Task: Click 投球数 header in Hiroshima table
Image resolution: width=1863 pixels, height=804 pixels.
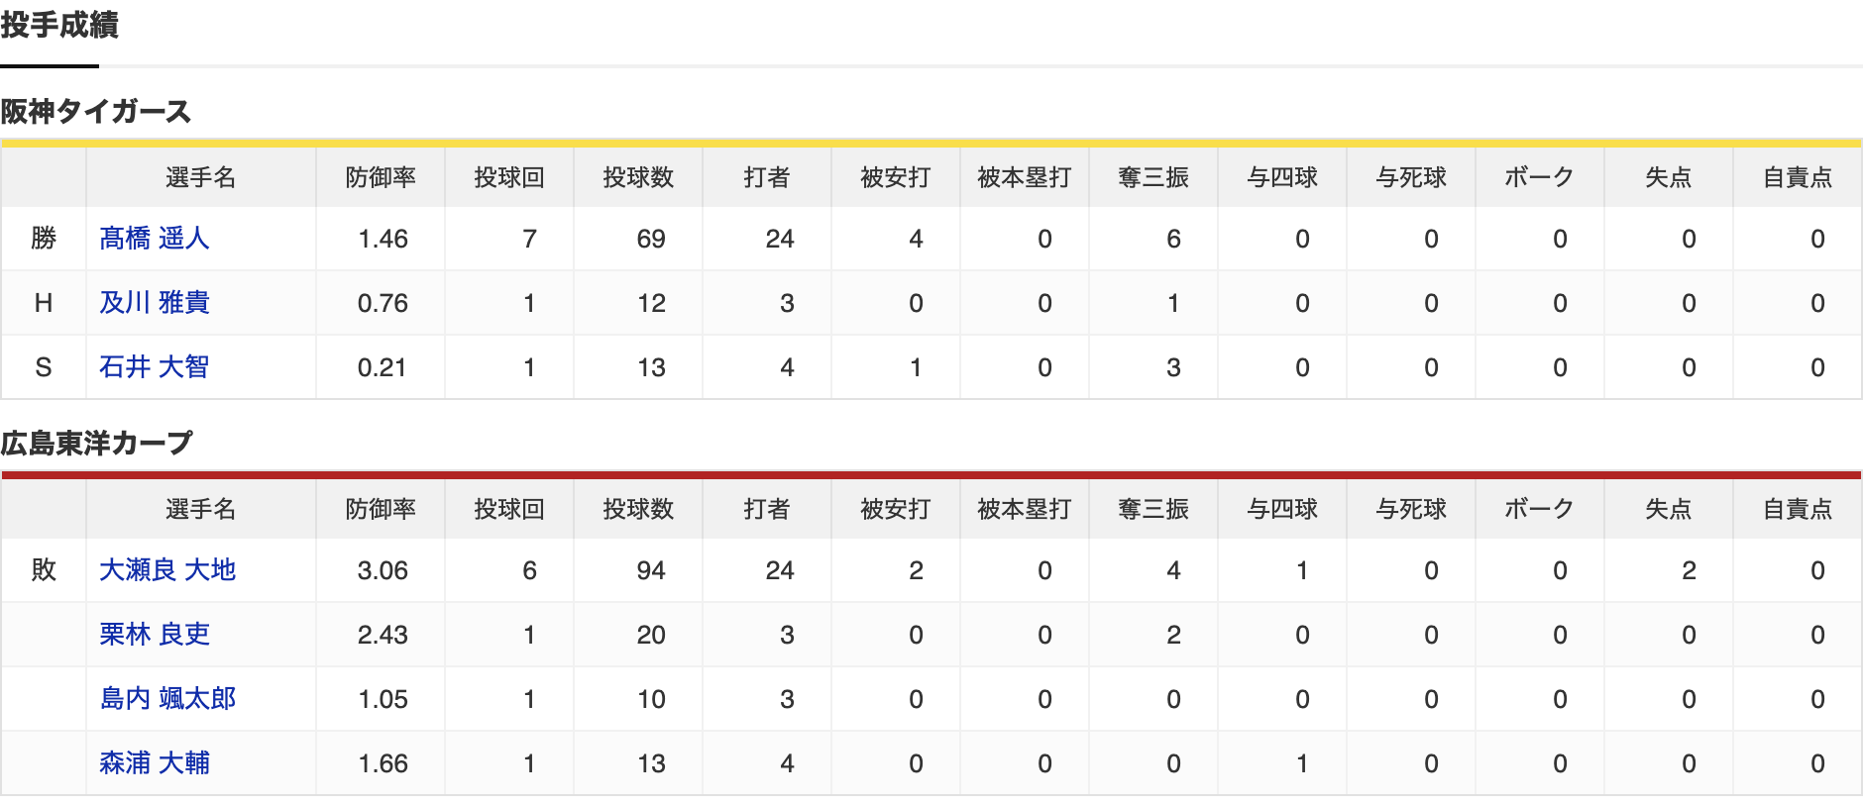Action: pos(638,510)
